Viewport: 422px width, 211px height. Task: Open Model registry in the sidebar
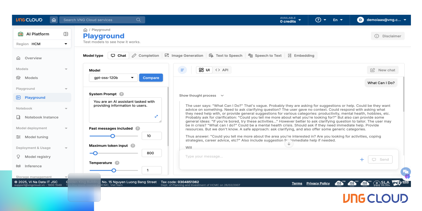(42, 157)
